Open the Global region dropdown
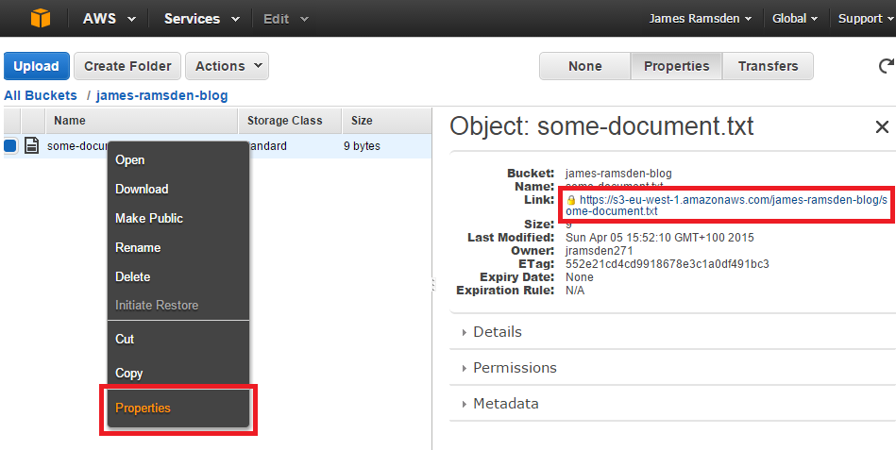The image size is (896, 450). coord(795,18)
